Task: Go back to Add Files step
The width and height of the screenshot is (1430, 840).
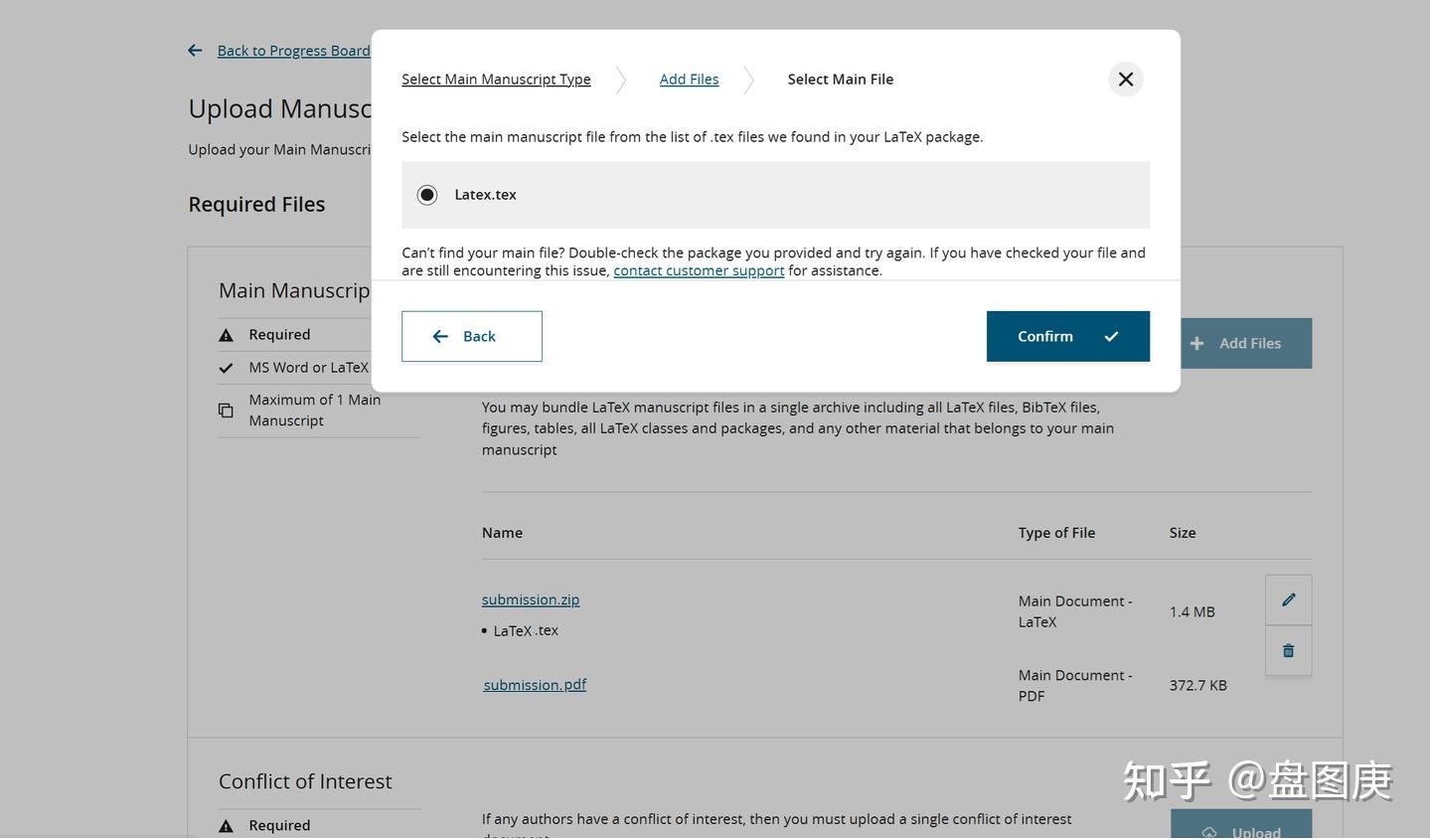Action: [689, 80]
